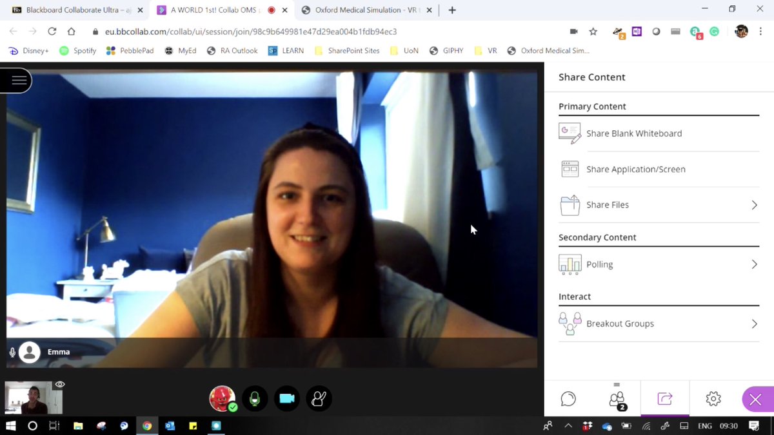This screenshot has height=435, width=774.
Task: Close the Collaborate panel with purple X
Action: 757,399
